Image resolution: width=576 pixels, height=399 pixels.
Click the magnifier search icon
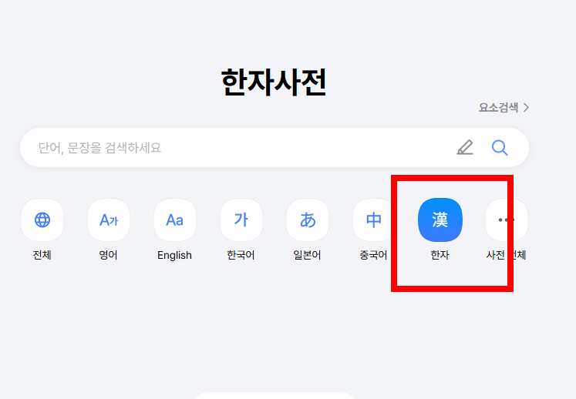pos(500,148)
